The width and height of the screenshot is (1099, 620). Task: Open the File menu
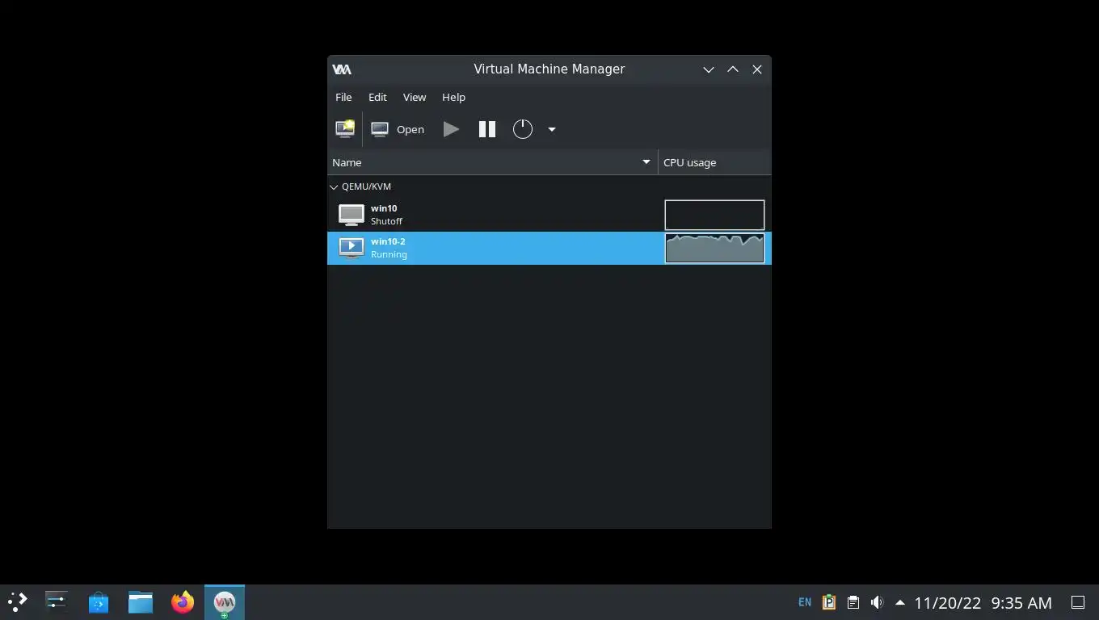(343, 97)
